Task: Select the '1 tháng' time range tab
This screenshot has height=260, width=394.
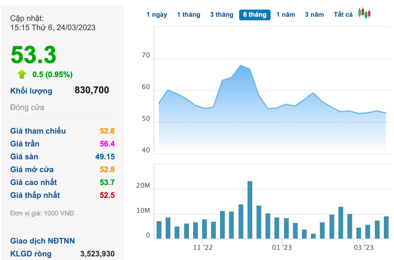Action: (x=189, y=15)
